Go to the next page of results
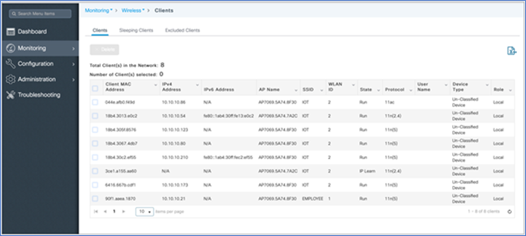This screenshot has width=526, height=236. pyautogui.click(x=123, y=212)
